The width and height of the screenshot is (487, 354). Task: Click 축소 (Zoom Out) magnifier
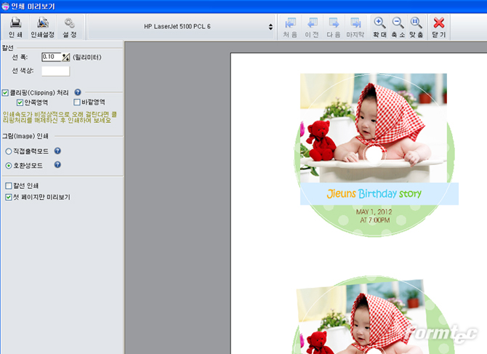point(398,28)
